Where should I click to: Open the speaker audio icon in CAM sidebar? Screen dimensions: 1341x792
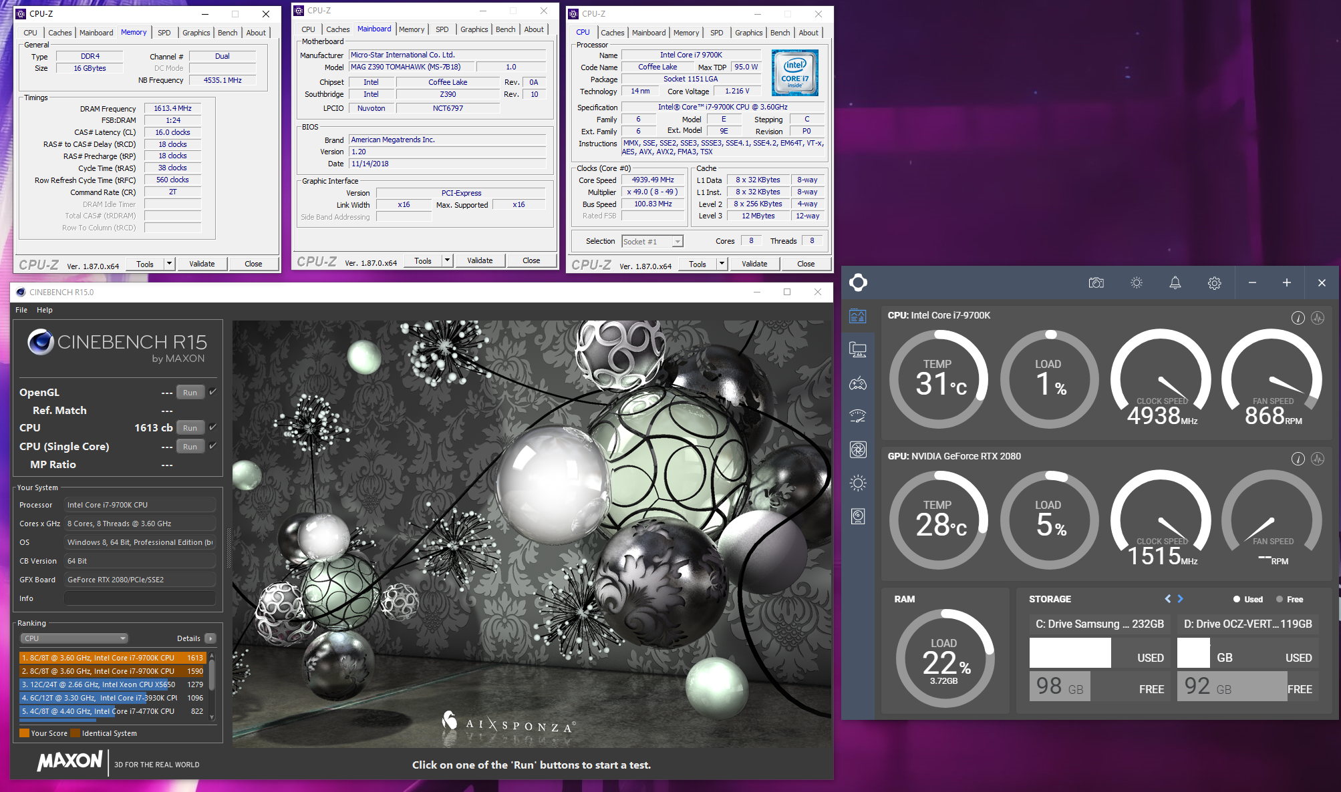tap(858, 516)
